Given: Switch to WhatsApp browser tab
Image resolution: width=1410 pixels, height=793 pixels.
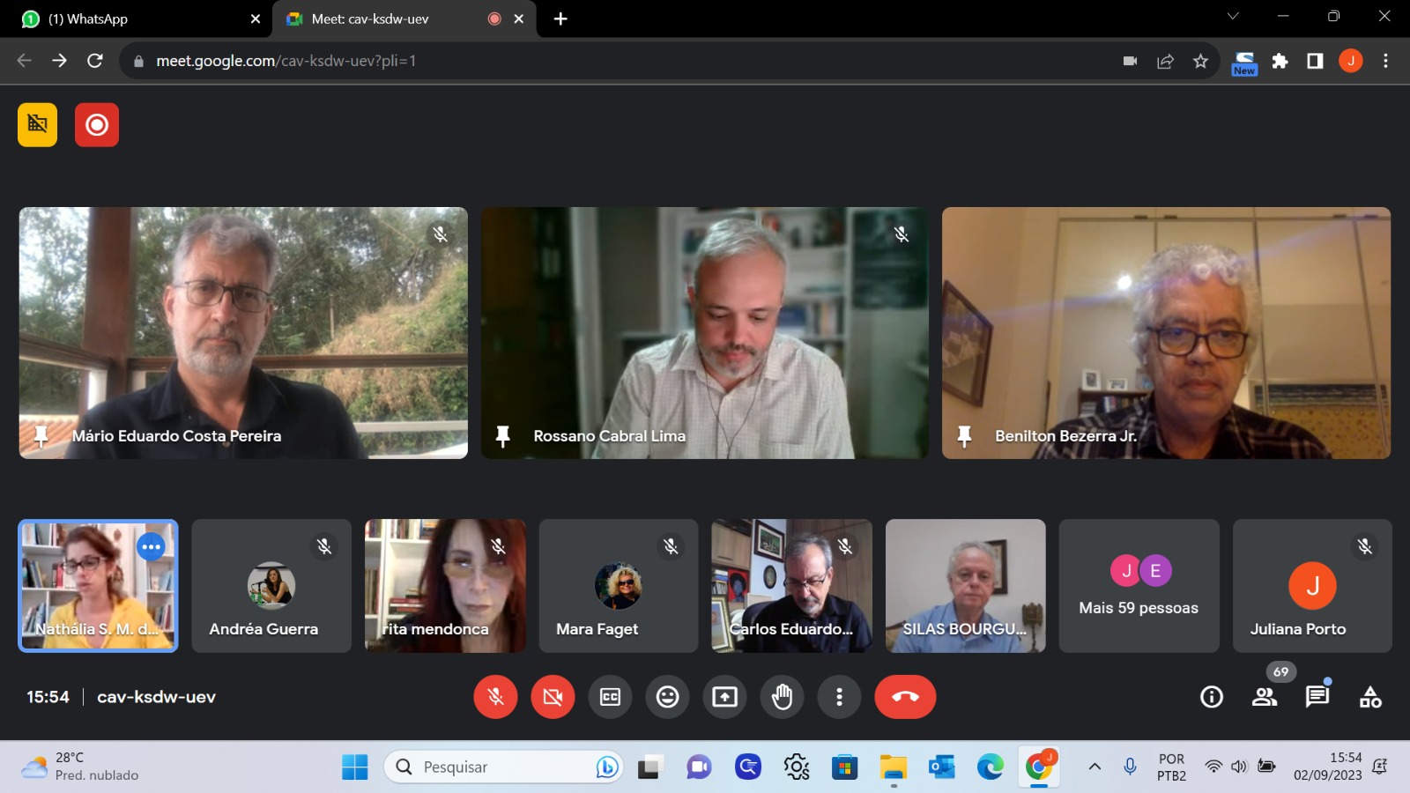Looking at the screenshot, I should (137, 19).
